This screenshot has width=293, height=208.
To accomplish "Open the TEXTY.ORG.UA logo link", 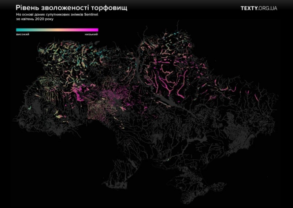I will click(259, 8).
